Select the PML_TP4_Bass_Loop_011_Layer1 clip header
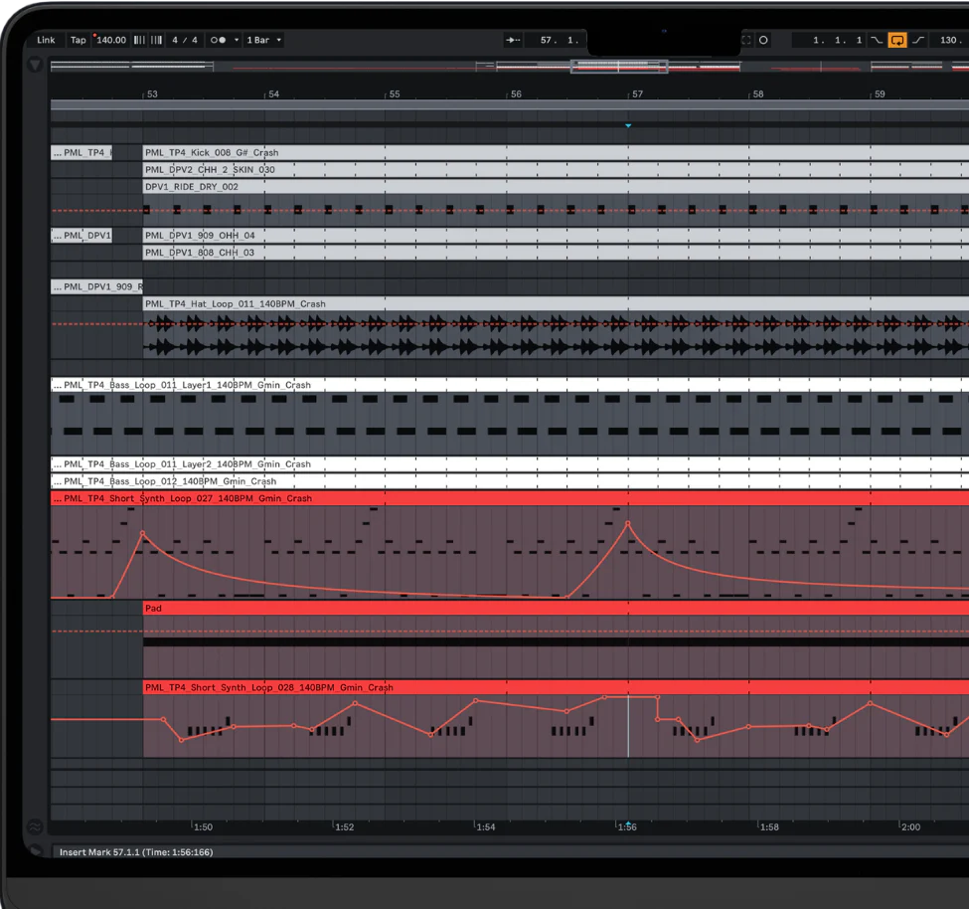 pyautogui.click(x=510, y=385)
